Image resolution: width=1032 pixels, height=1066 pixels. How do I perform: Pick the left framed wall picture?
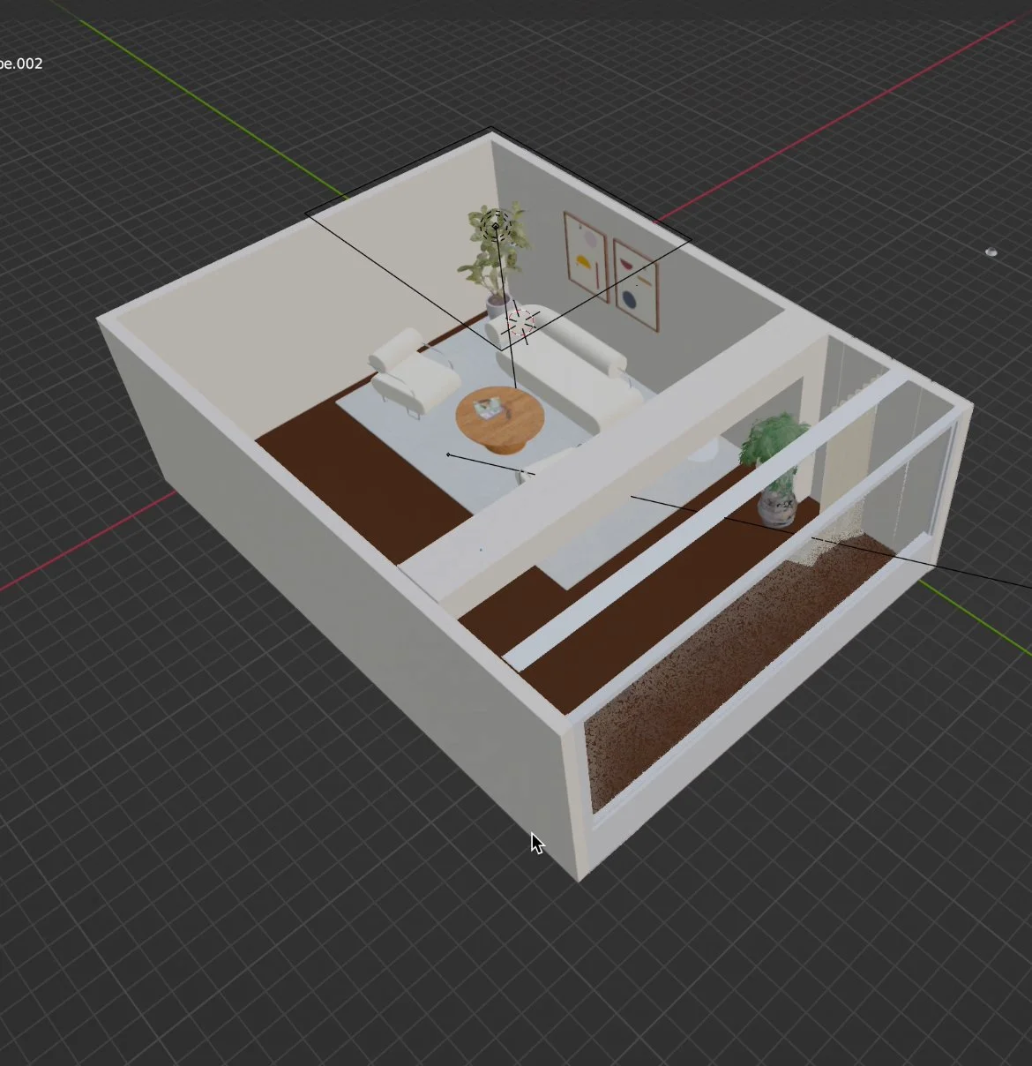[587, 257]
